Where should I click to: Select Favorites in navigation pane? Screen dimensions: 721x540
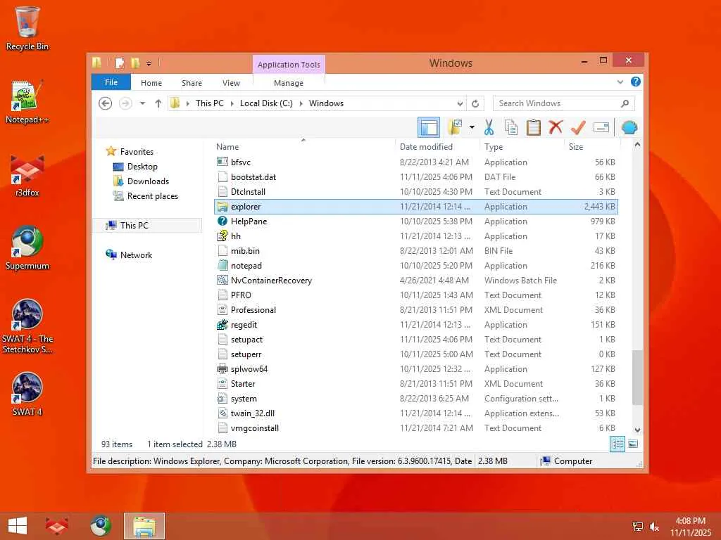click(137, 152)
